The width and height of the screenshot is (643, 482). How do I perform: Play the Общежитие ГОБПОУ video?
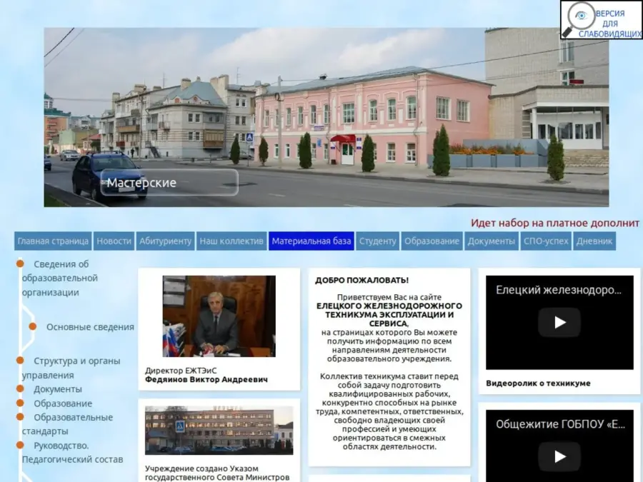[559, 456]
